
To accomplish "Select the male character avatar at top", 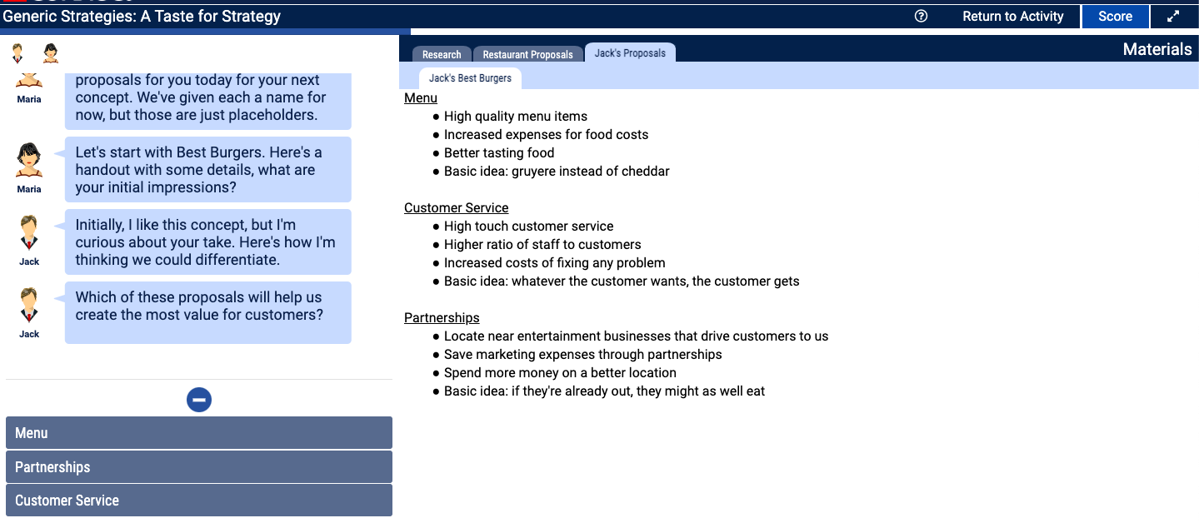I will click(17, 53).
